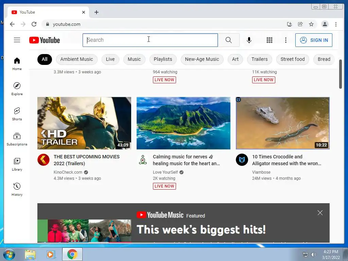Open Shorts in sidebar
348x261 pixels.
coord(17,114)
